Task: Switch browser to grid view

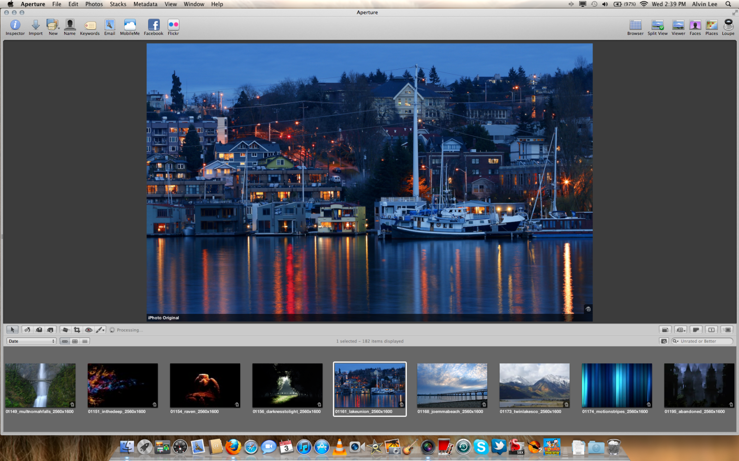Action: (75, 342)
